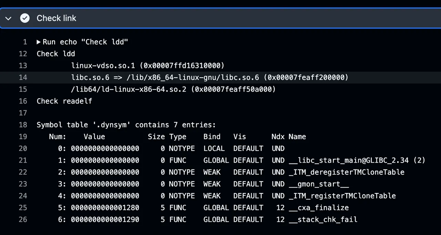Select line number 26 at bottom
Viewport: 441px width, 235px height.
point(23,219)
